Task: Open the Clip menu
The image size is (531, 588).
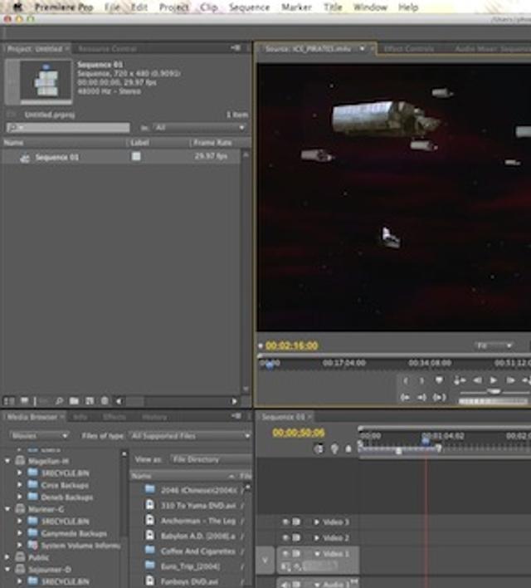Action: click(208, 7)
